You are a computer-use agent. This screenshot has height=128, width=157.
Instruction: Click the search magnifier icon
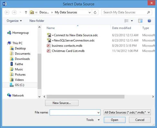point(149,12)
